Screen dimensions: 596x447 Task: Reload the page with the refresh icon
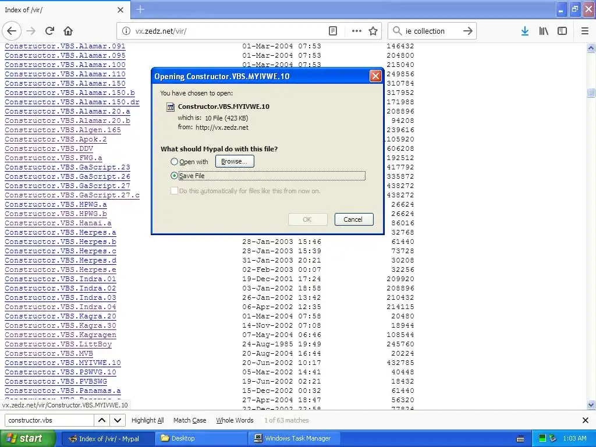coord(50,31)
